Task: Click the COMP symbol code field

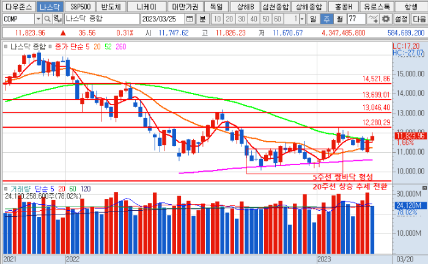Action: click(x=18, y=19)
